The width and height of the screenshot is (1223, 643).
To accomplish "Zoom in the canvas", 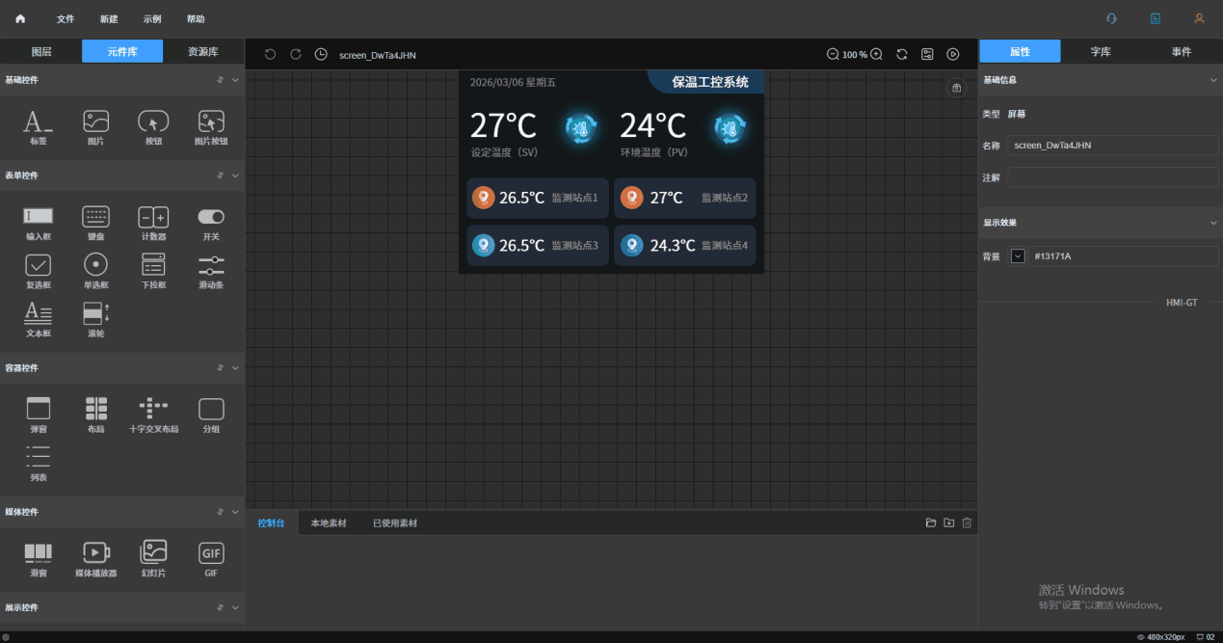I will coord(876,54).
